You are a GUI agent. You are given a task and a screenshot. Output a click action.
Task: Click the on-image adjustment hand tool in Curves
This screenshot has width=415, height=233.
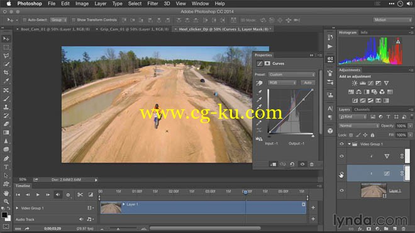259,83
